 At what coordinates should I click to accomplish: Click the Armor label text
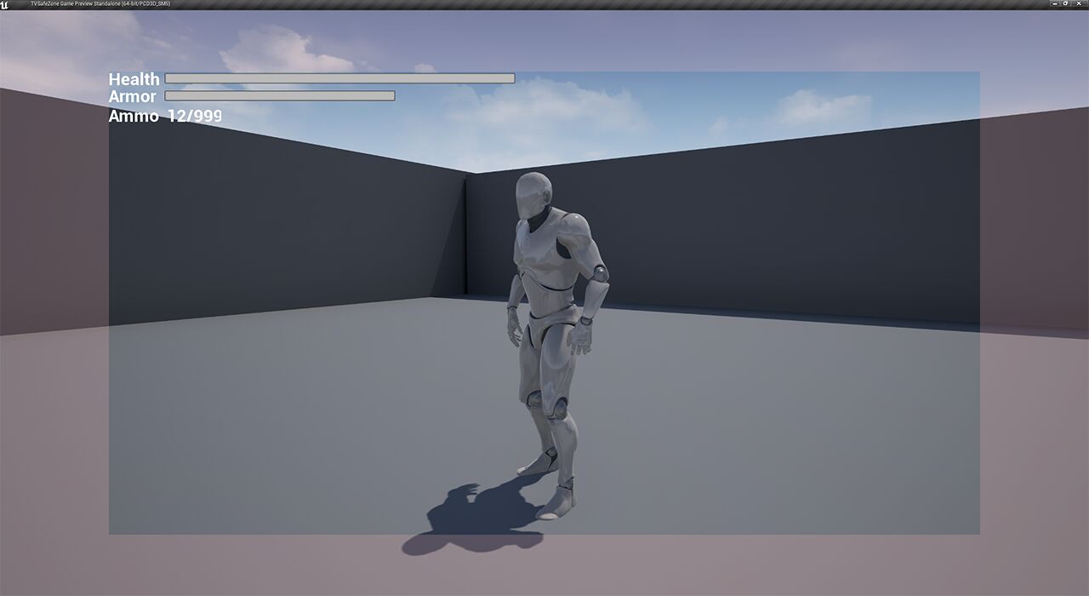tap(133, 97)
